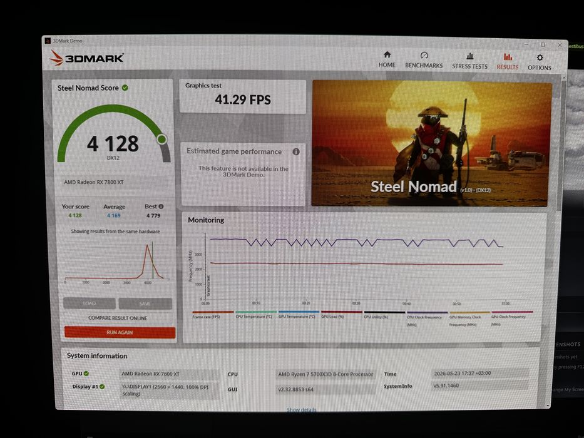Screen dimensions: 584x438
Task: Click the Steel Nomad benchmark thumbnail image
Action: point(431,143)
